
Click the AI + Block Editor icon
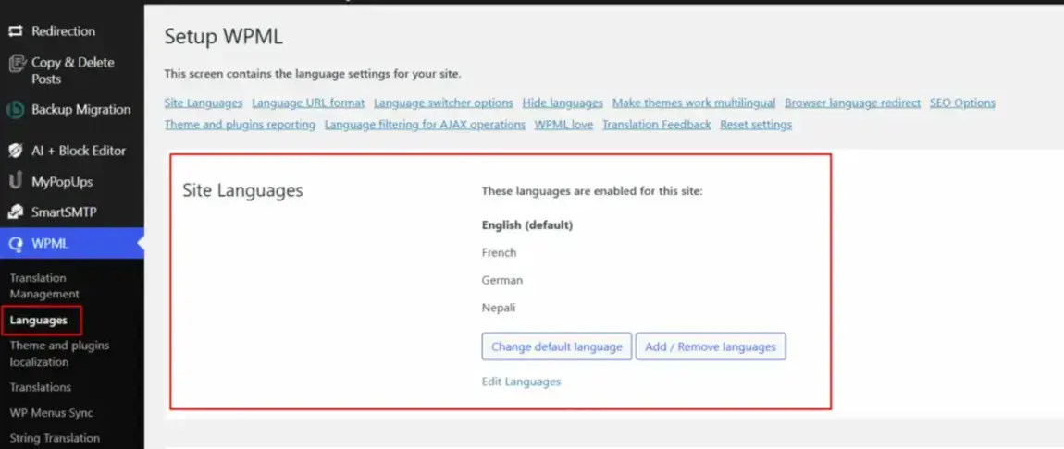click(x=16, y=151)
